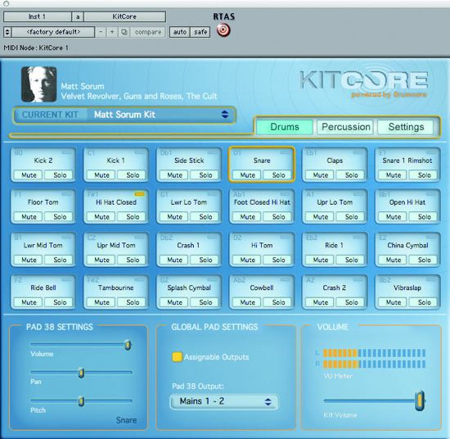
Task: Toggle the safe button
Action: [x=200, y=32]
